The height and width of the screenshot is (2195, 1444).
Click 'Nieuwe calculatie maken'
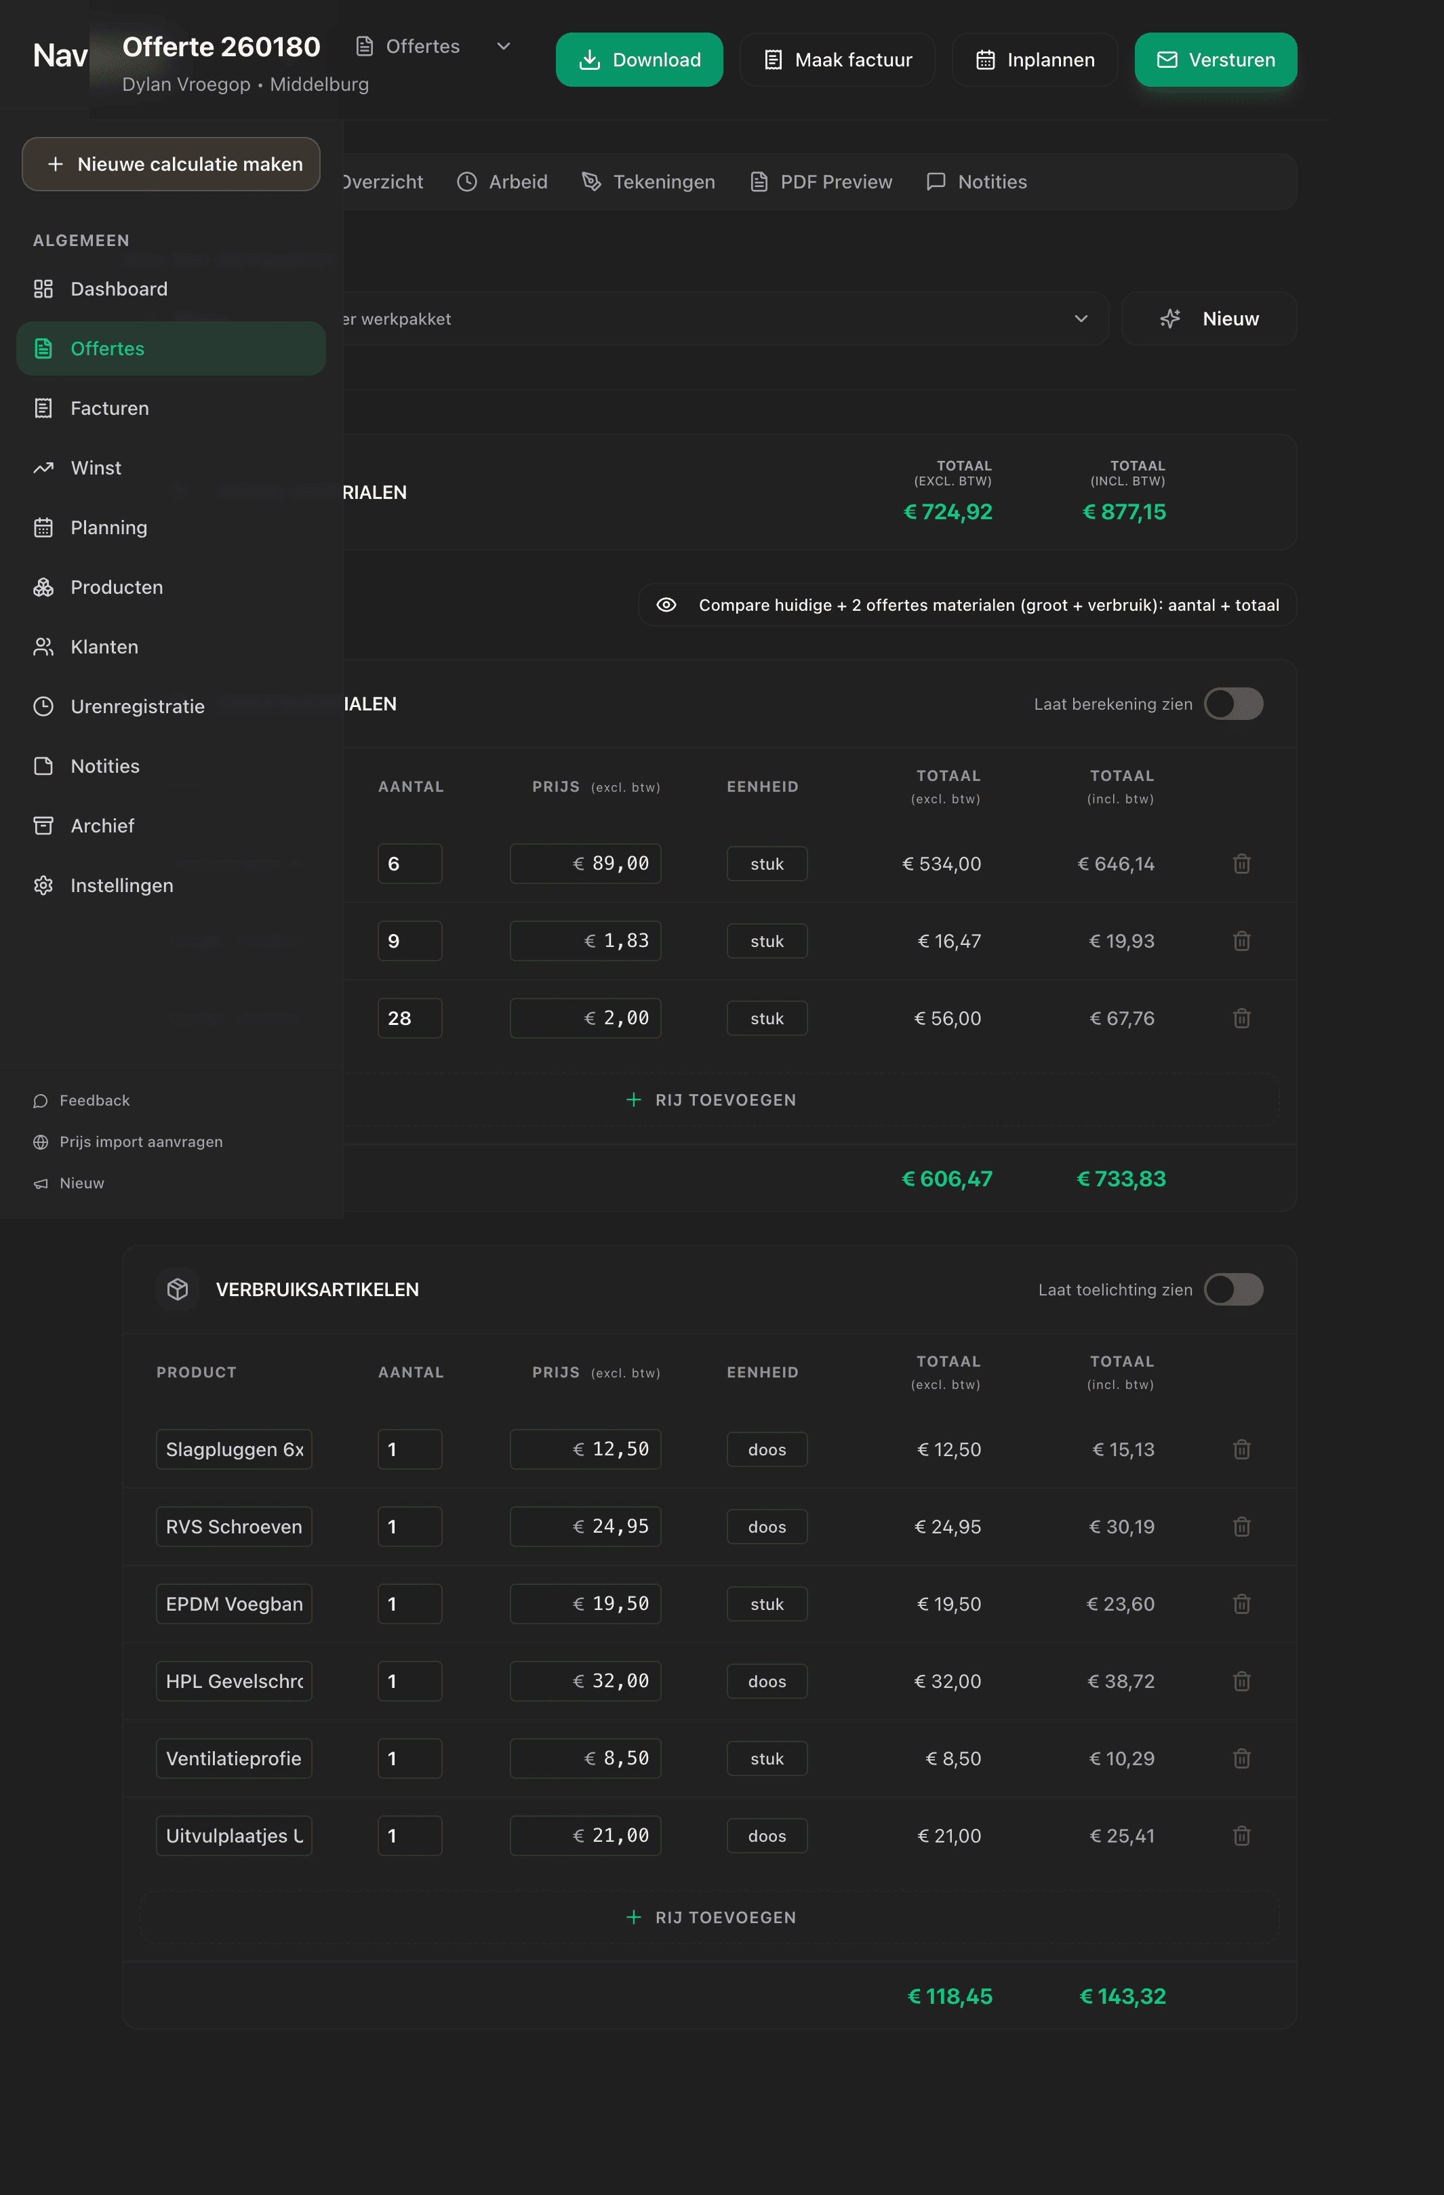(171, 164)
